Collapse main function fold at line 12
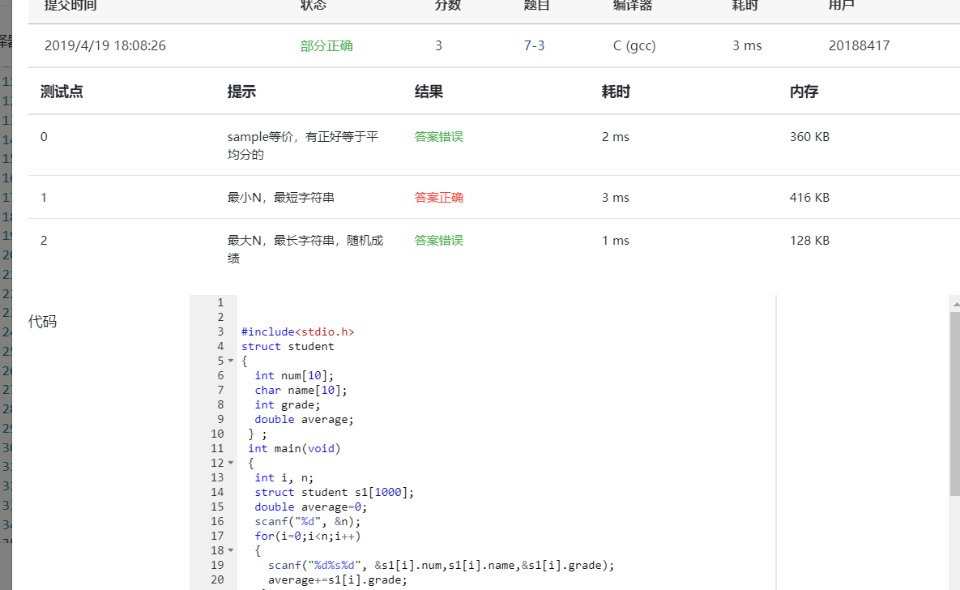 [231, 464]
